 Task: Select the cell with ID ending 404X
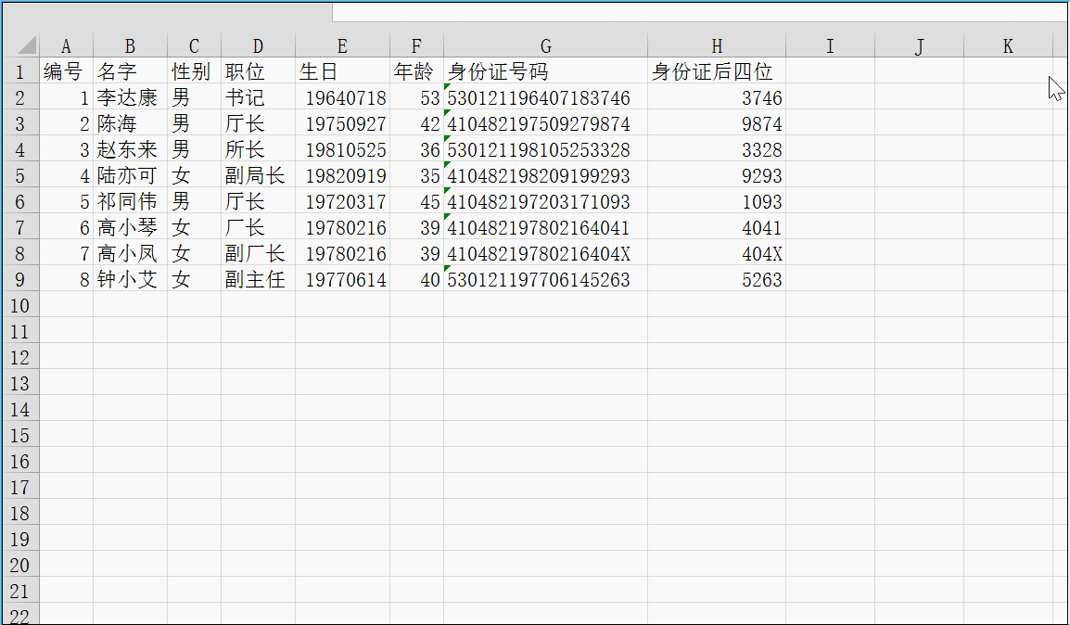(545, 252)
